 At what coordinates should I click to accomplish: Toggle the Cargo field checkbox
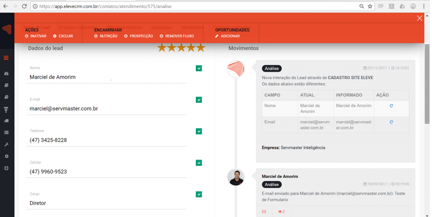point(199,194)
